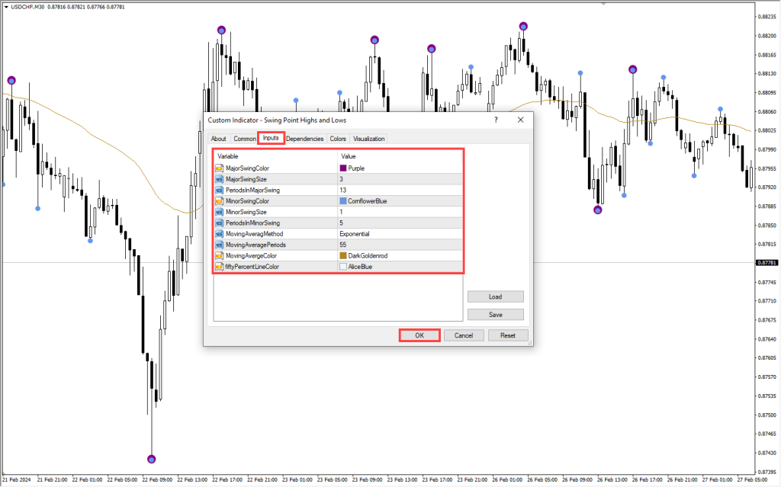Click the 22 Feb 09:00 time axis label

point(157,480)
